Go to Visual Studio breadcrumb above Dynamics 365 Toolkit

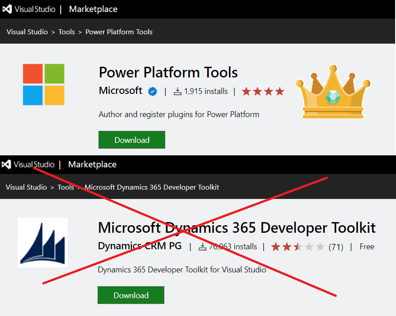26,187
